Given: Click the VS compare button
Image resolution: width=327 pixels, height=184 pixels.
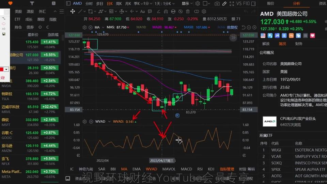Looking at the screenshot, I should point(239,3).
